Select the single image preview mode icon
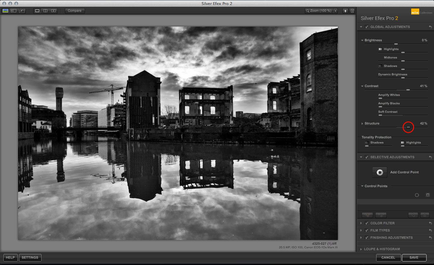The height and width of the screenshot is (265, 434). 37,11
